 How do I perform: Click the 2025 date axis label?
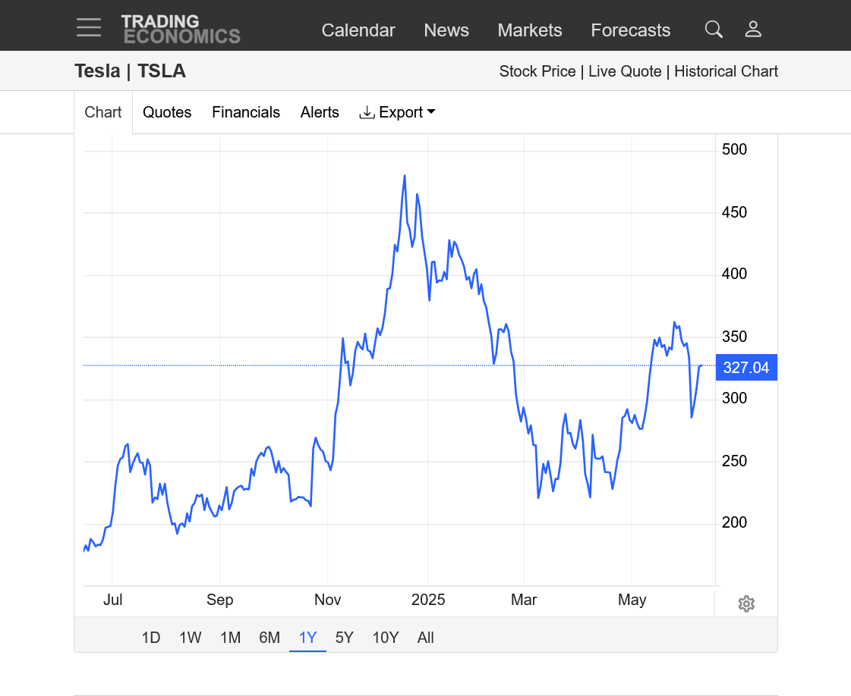coord(428,600)
